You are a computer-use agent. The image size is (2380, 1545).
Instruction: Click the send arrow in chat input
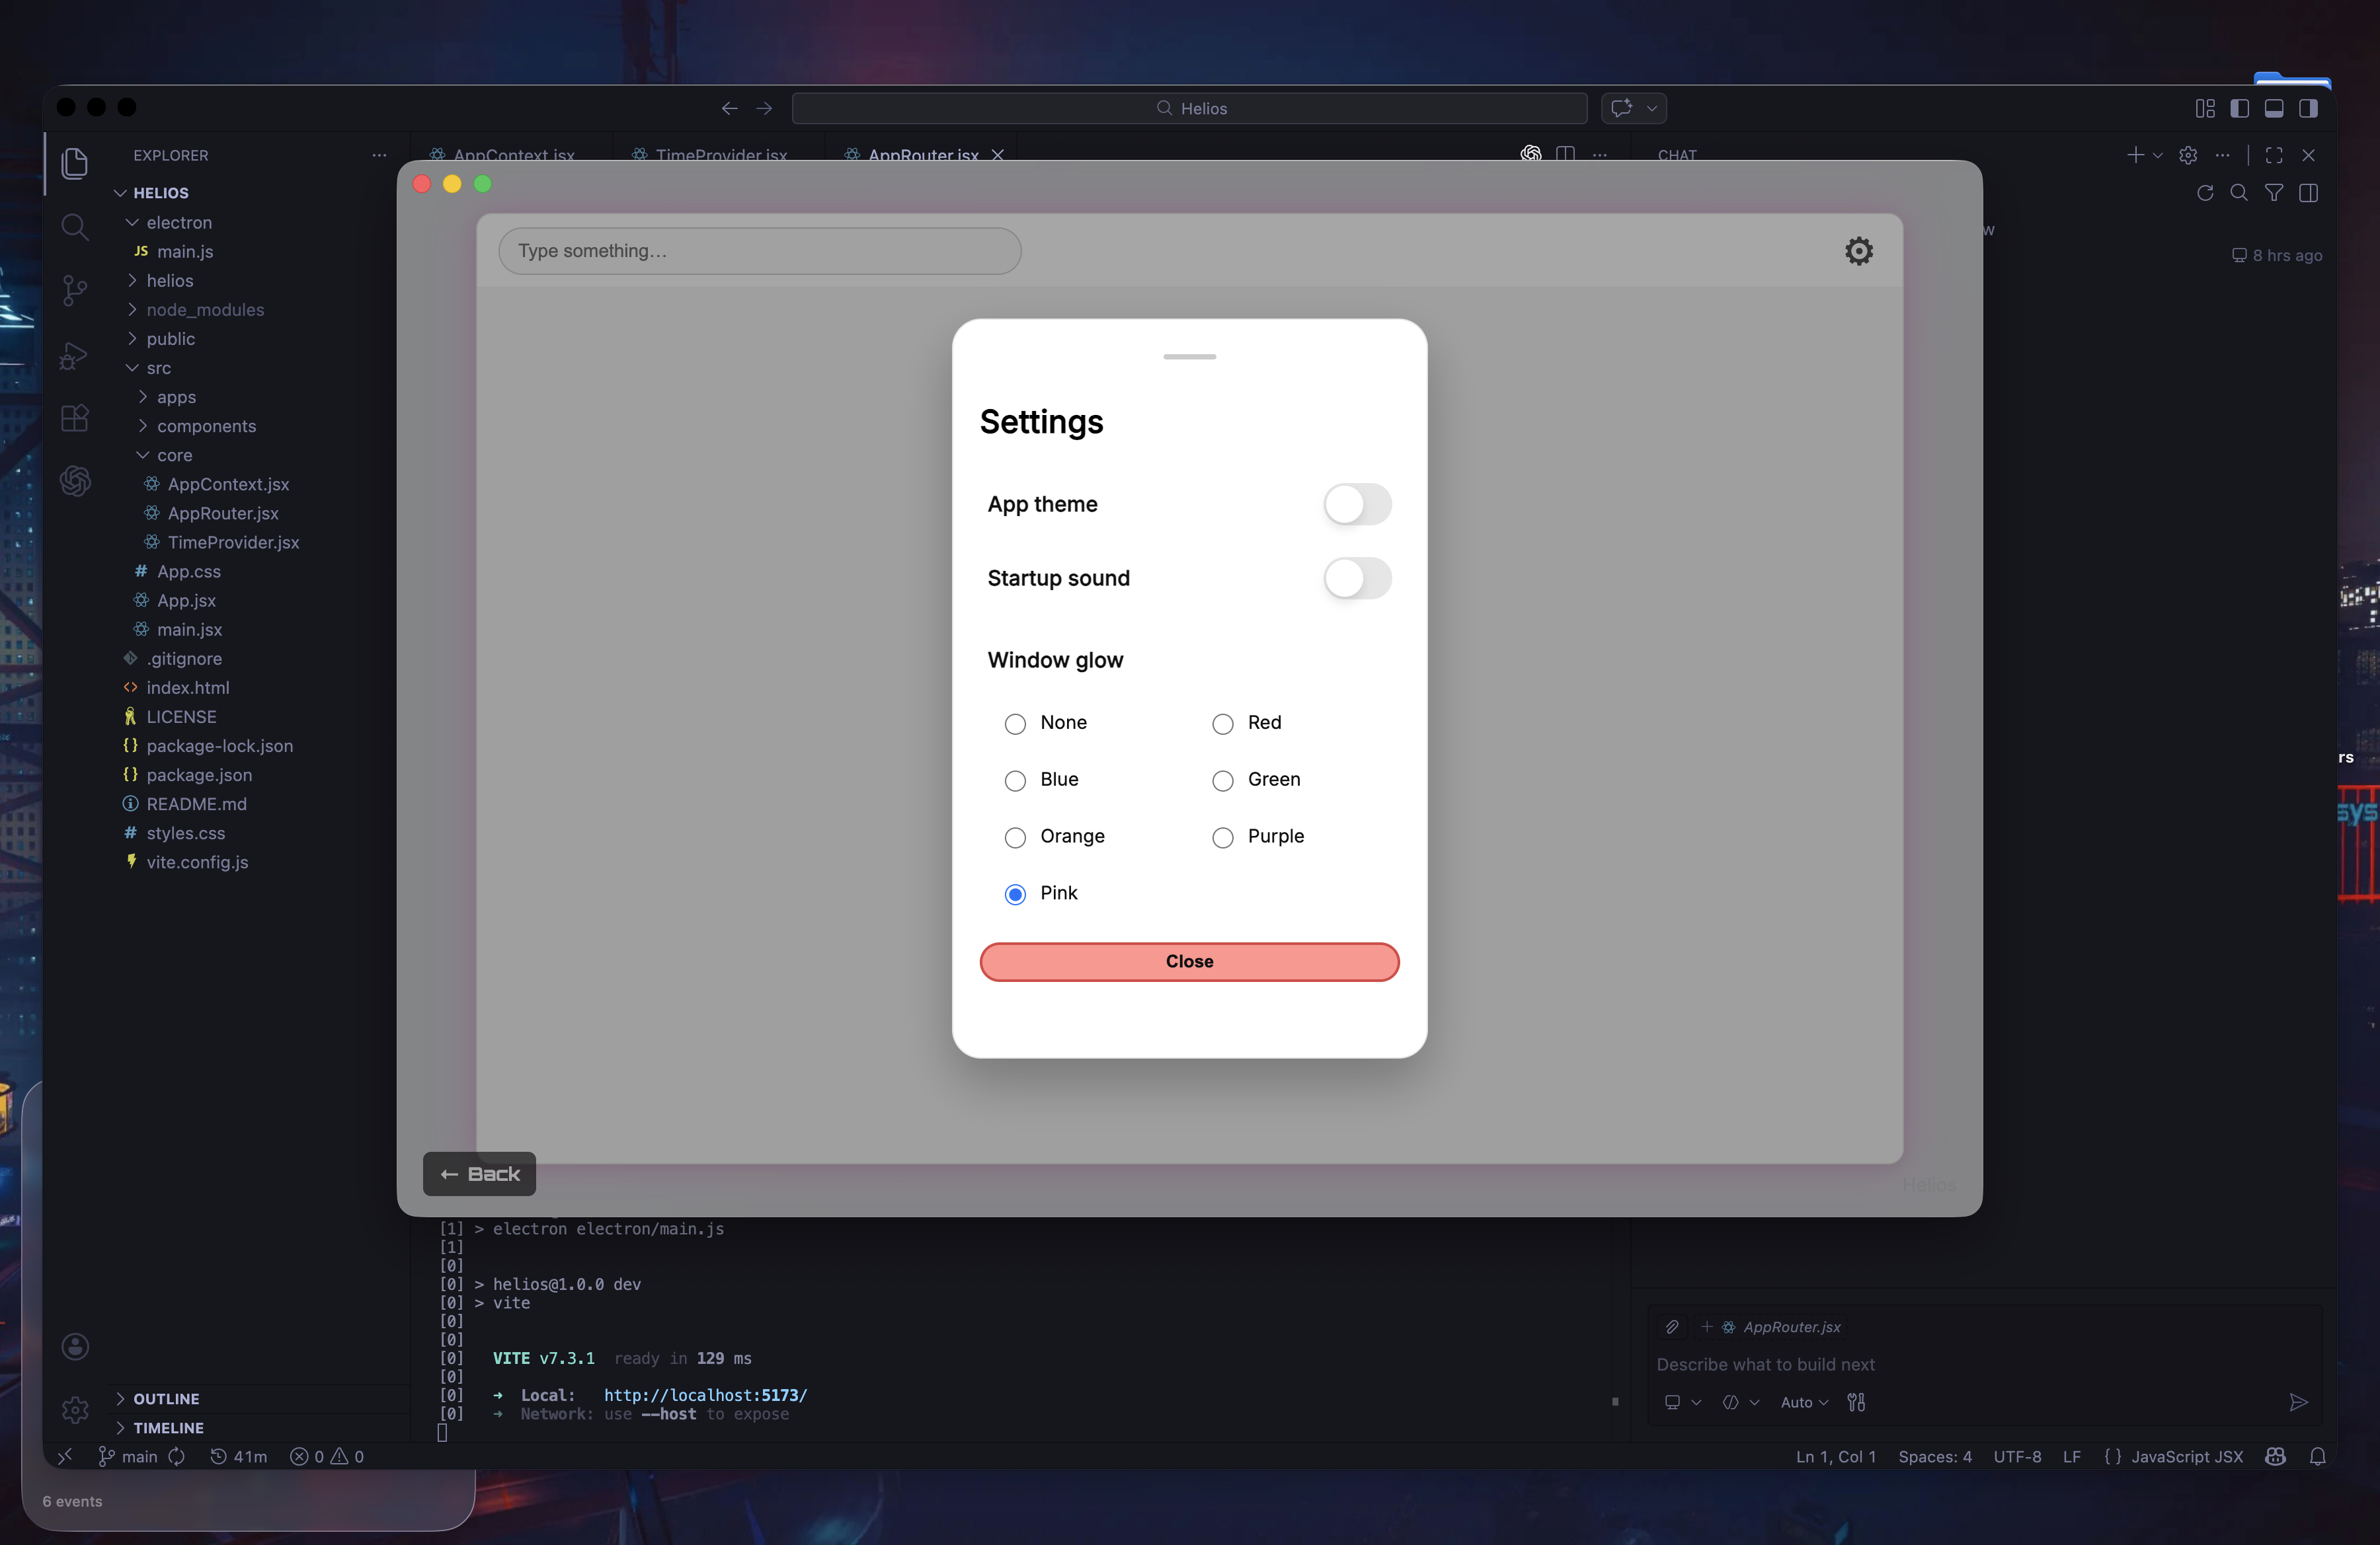(2298, 1402)
